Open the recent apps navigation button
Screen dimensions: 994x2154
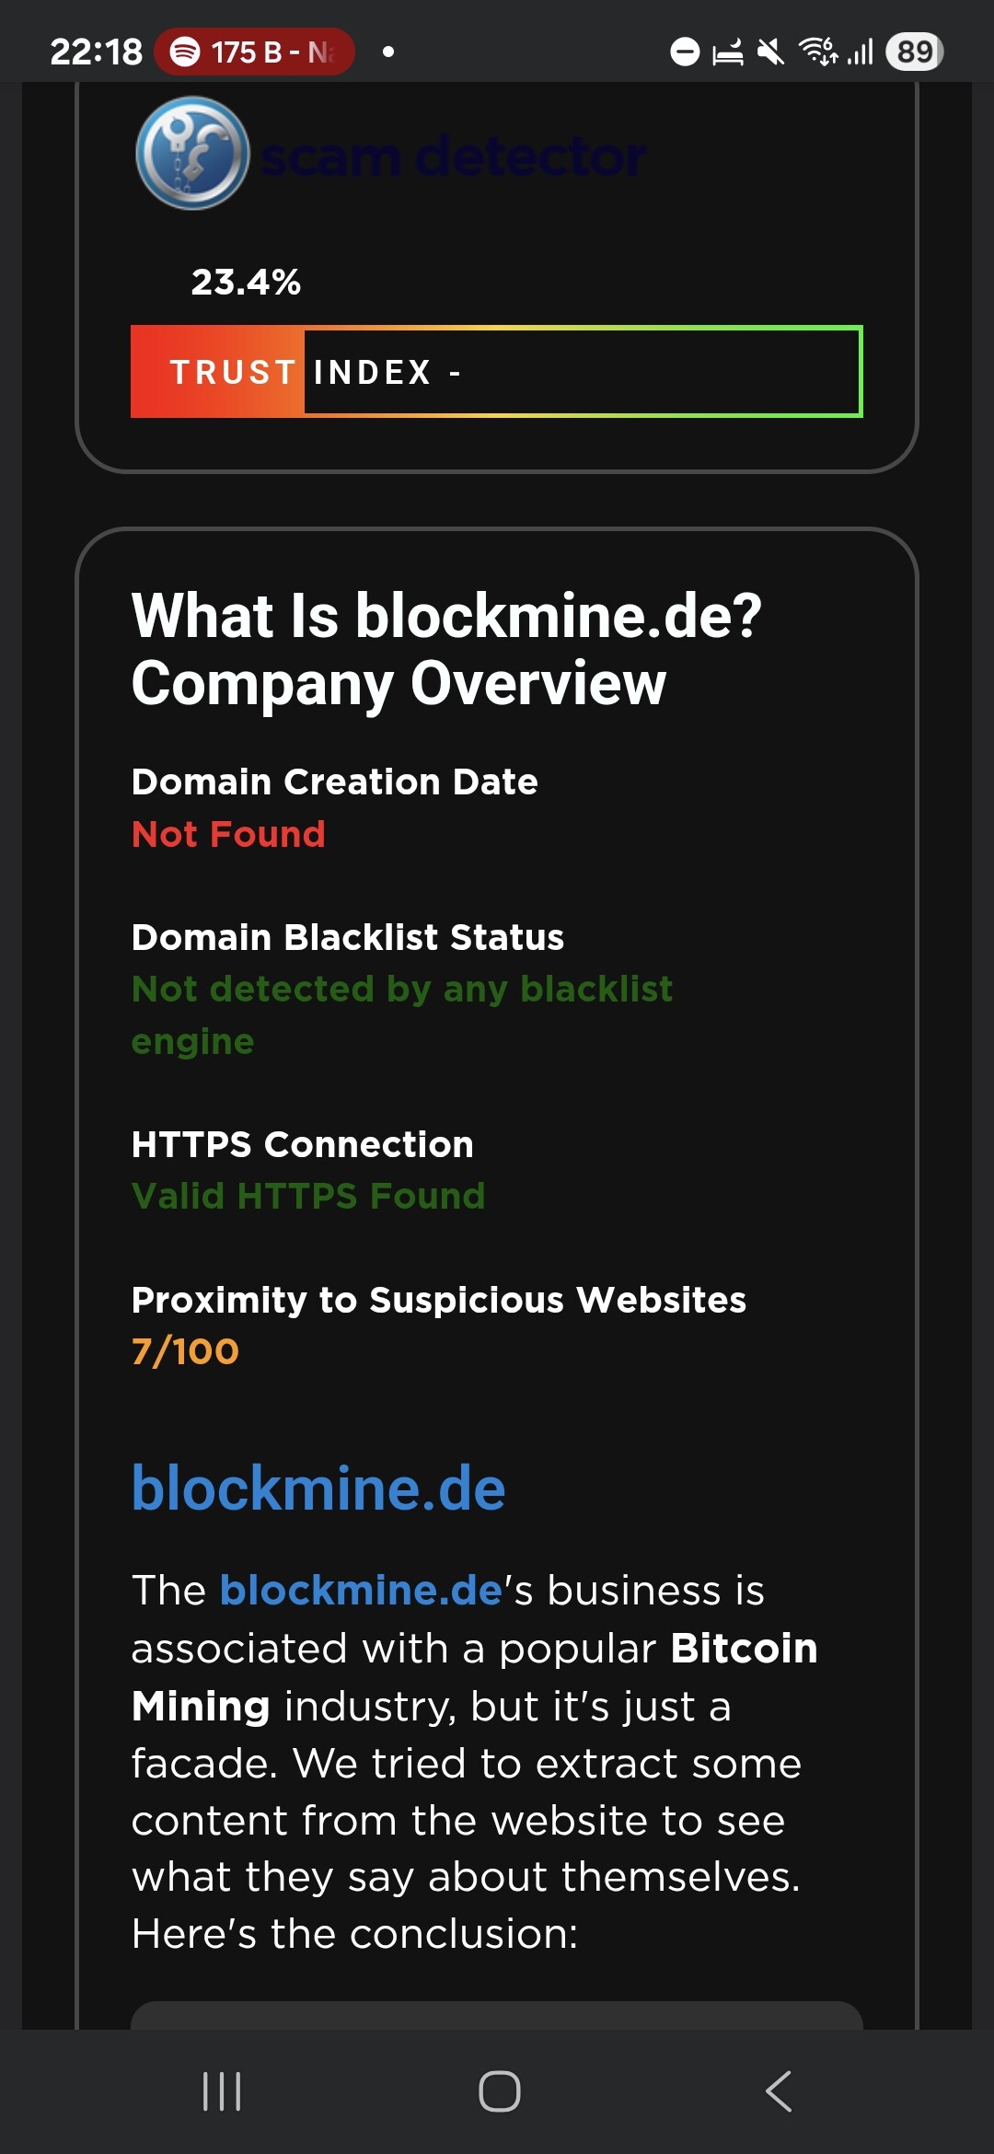coord(222,2090)
